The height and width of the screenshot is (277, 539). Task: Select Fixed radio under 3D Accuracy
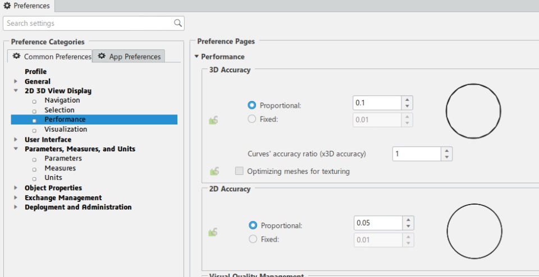click(252, 119)
